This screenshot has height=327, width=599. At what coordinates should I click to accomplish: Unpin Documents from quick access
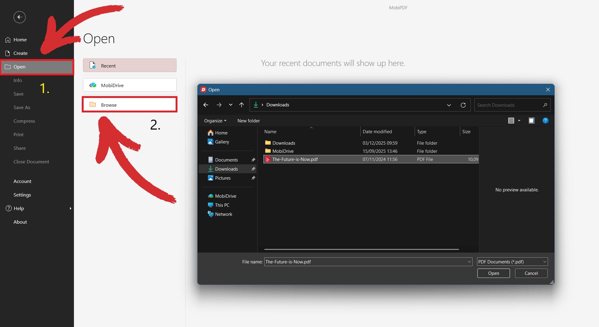pos(253,160)
